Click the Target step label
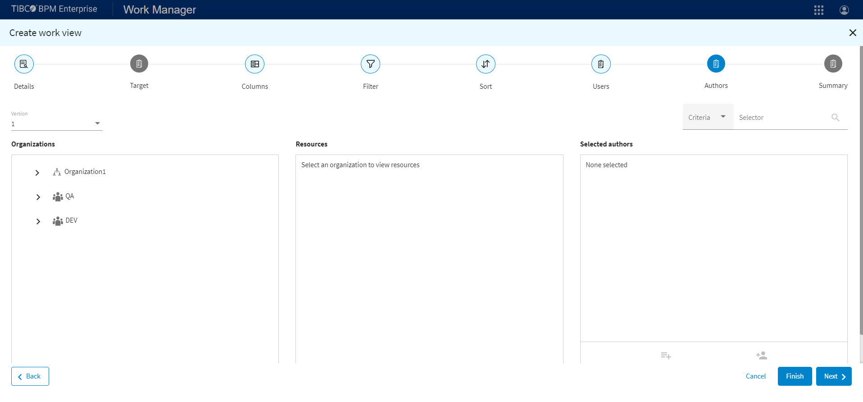Viewport: 863px width, 402px height. click(x=139, y=86)
